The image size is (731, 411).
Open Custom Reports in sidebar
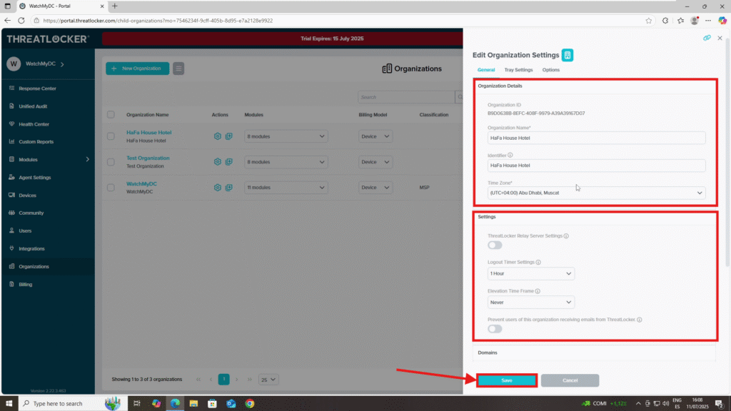point(36,142)
